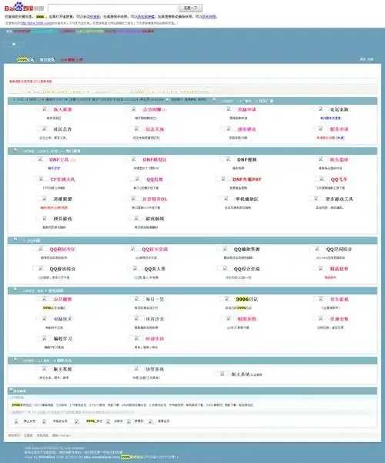Click the forum icon beside 游戏新闻
The height and width of the screenshot is (463, 385).
point(136,219)
